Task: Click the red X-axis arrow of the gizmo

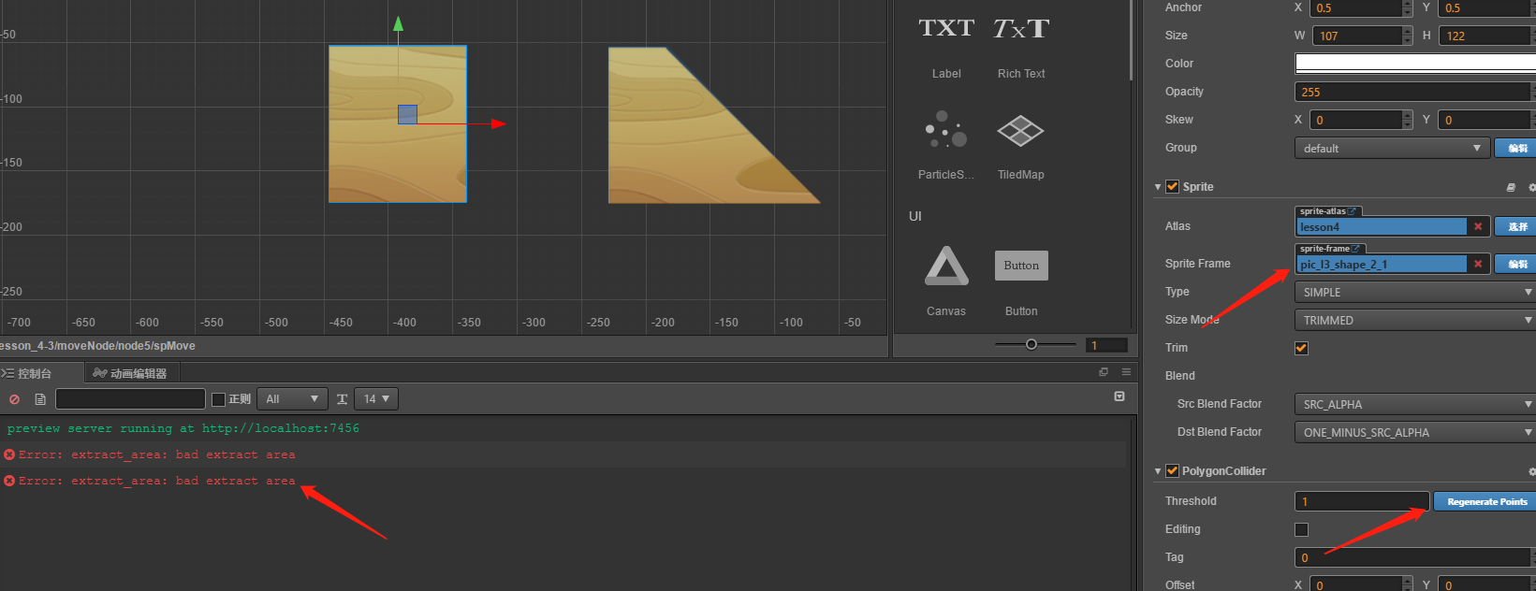Action: (x=499, y=123)
